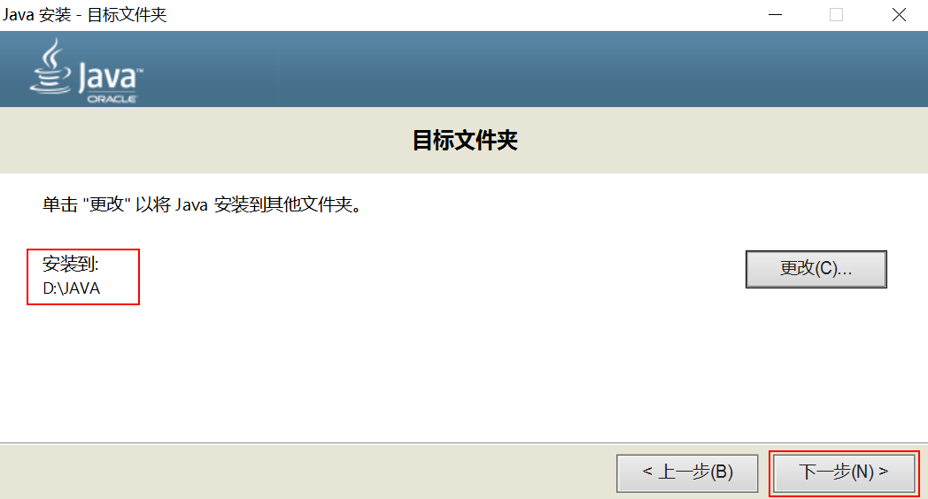Click the quoted word 更改 in the instructions
The image size is (928, 499).
(107, 204)
